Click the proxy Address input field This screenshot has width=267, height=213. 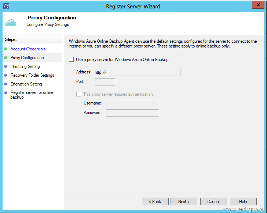tap(144, 72)
